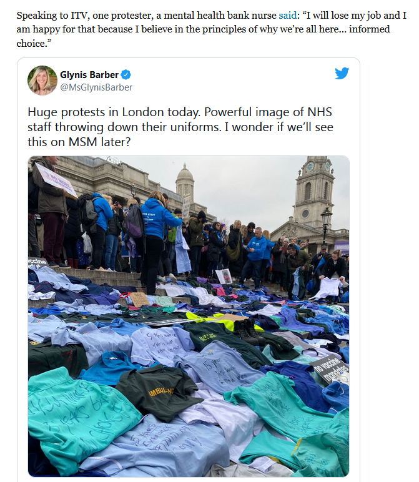This screenshot has width=419, height=482.
Task: Click the green Ambulance shirt in photo
Action: pyautogui.click(x=159, y=393)
